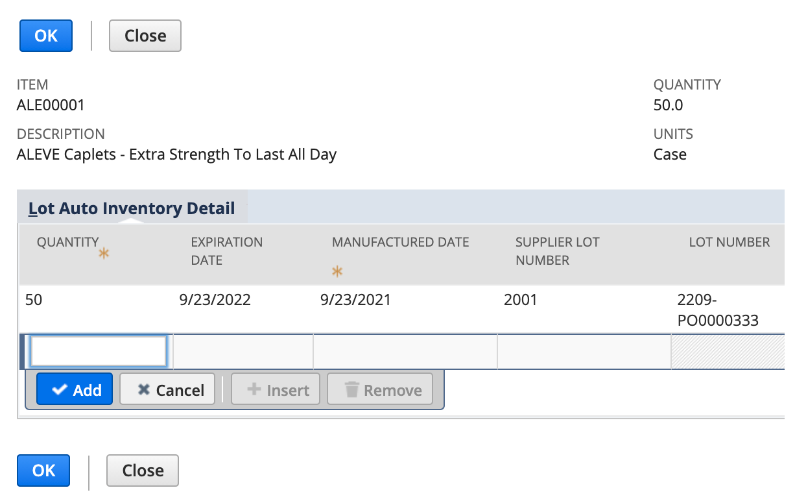795x501 pixels.
Task: Click the empty Manufactured Date cell in new row
Action: (405, 352)
